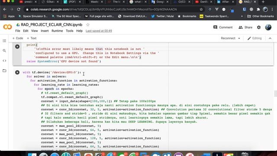Click the vertical scrollbar thumb of notebook

[276, 94]
